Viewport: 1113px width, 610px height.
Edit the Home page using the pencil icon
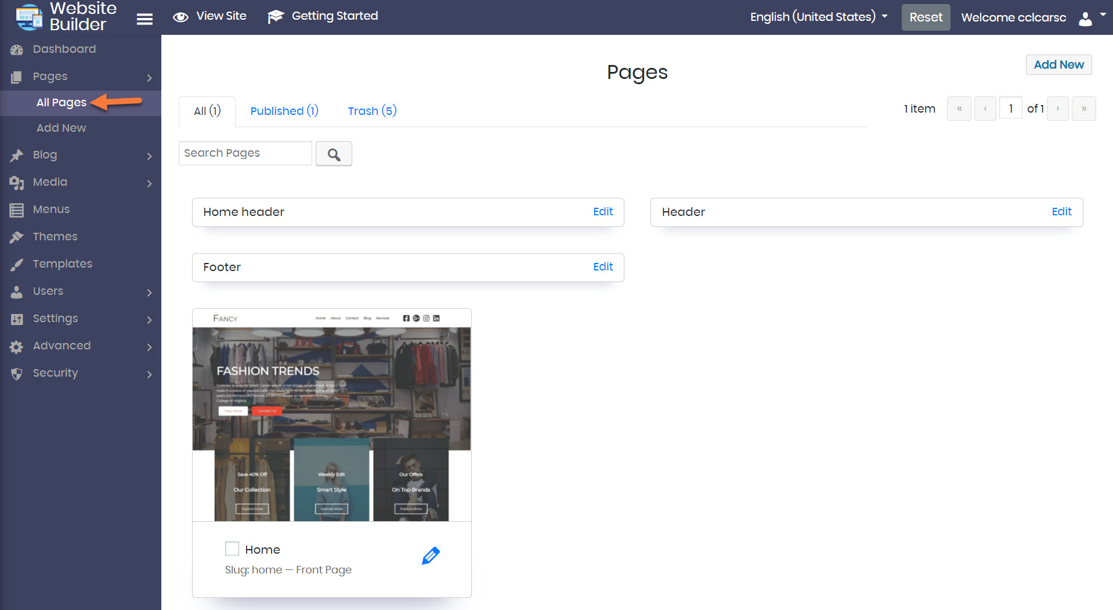pyautogui.click(x=431, y=555)
